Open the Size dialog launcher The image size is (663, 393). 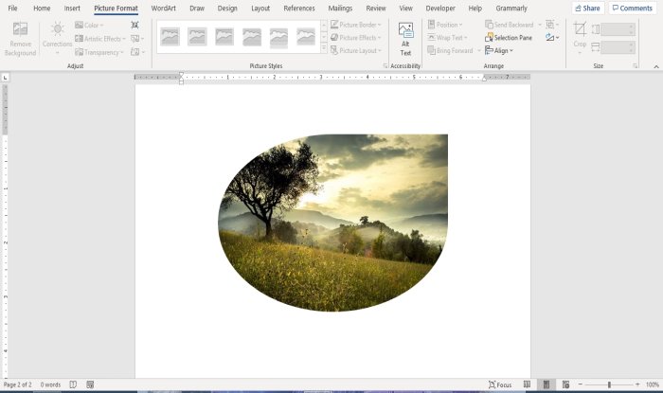click(635, 66)
